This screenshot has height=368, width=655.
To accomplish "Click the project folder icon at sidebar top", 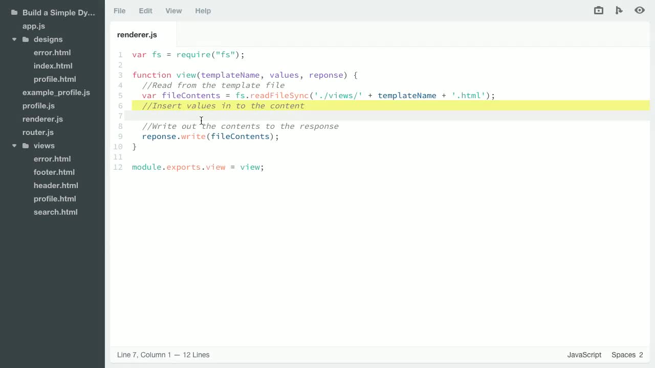I will click(14, 12).
